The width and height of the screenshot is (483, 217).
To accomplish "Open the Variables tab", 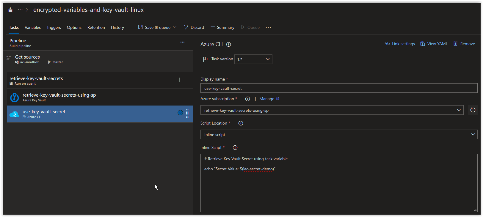I will pyautogui.click(x=33, y=27).
